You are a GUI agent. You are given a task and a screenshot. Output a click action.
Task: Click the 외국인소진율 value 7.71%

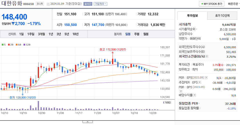(231, 57)
